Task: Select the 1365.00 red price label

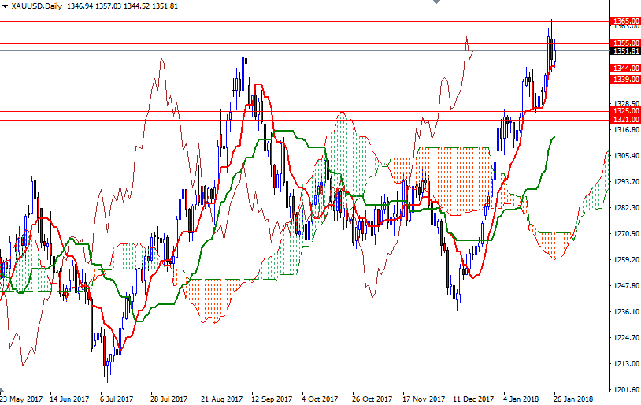Action: coord(624,21)
